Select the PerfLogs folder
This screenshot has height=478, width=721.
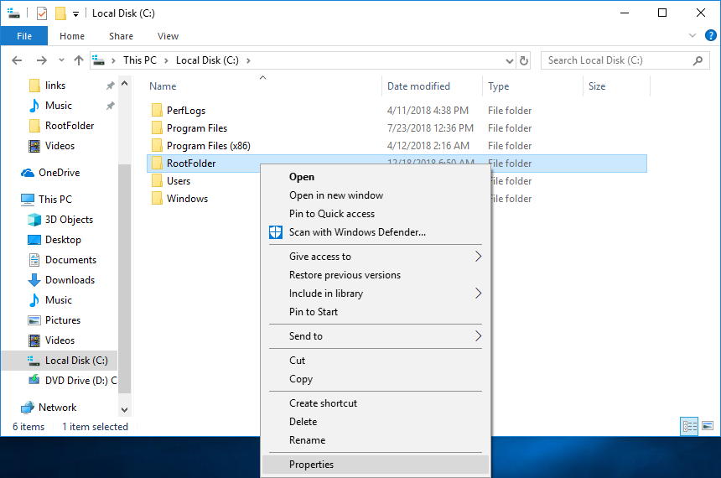click(x=186, y=111)
